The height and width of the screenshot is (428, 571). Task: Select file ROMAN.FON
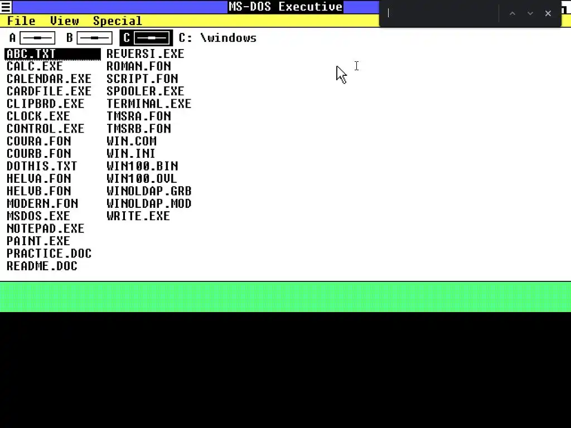point(138,66)
